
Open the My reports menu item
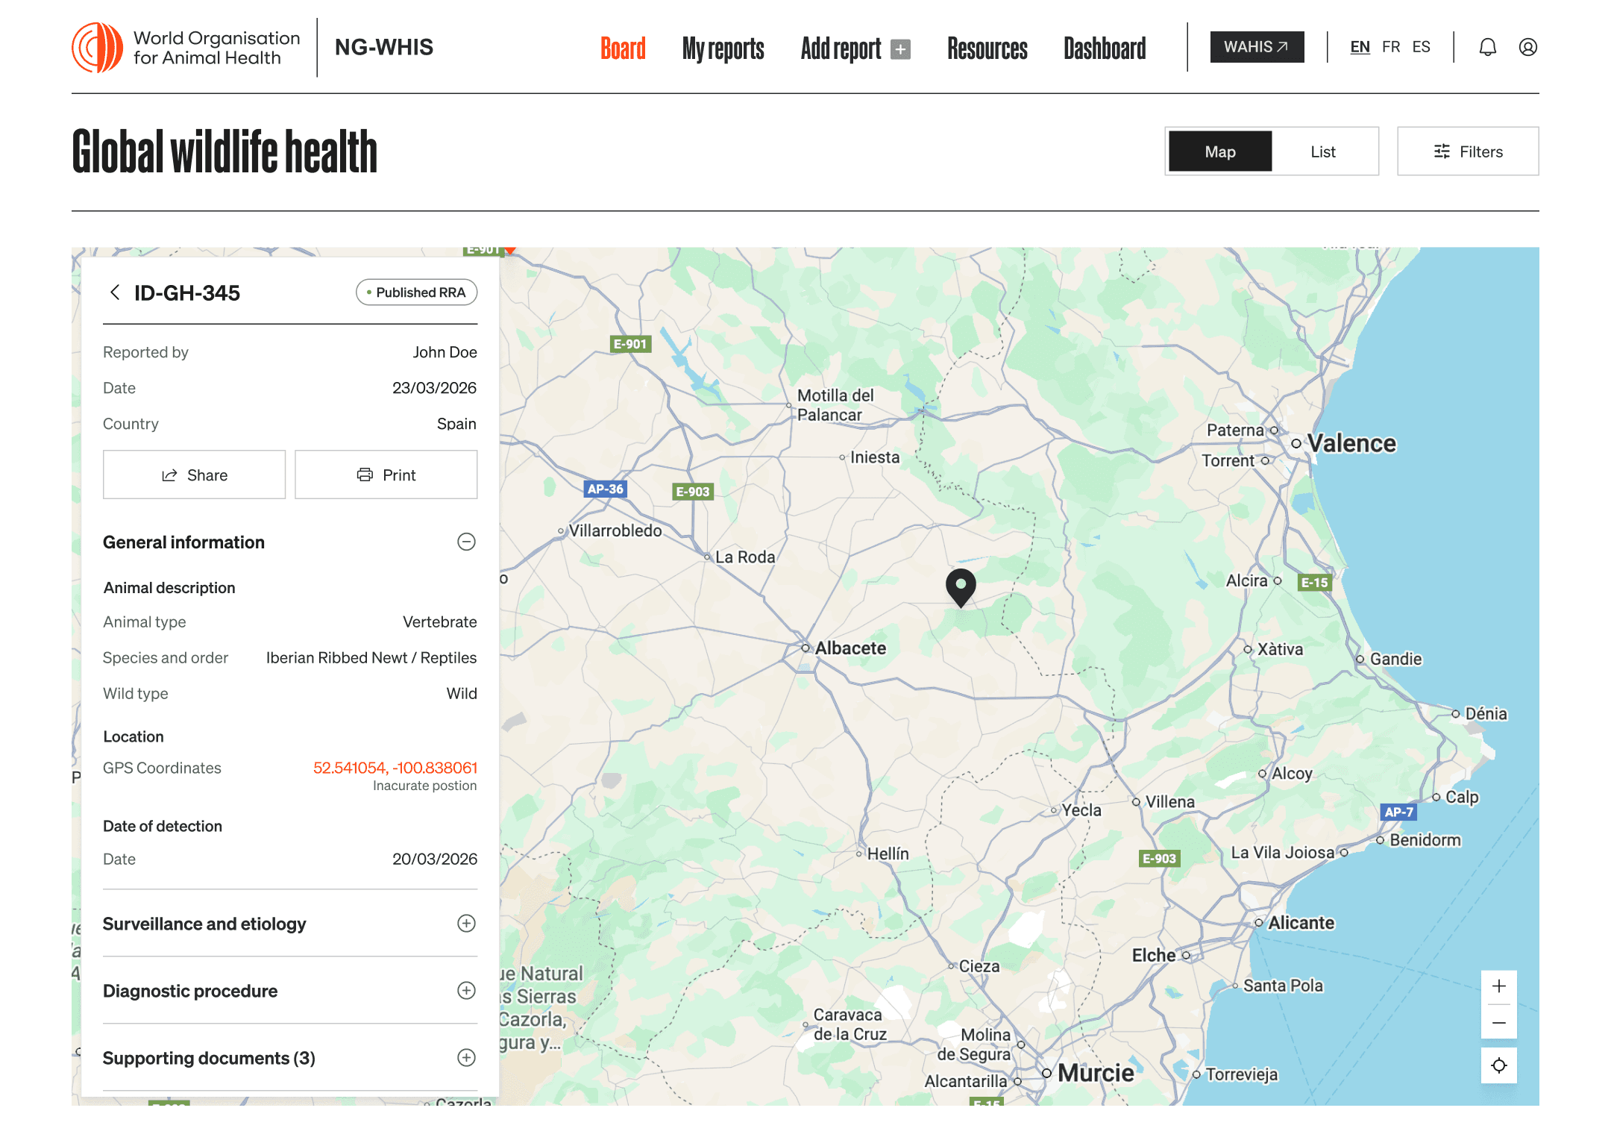[x=723, y=48]
